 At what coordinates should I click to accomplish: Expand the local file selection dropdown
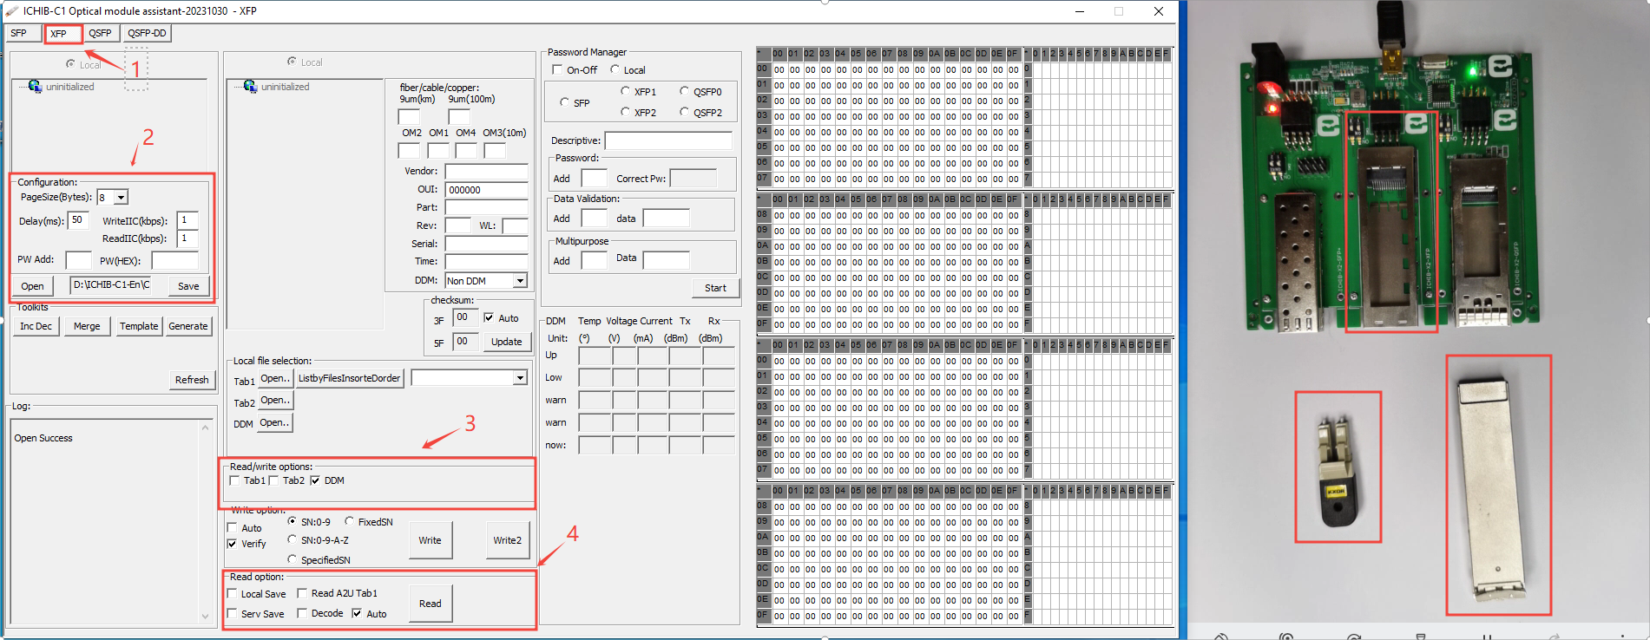click(520, 378)
